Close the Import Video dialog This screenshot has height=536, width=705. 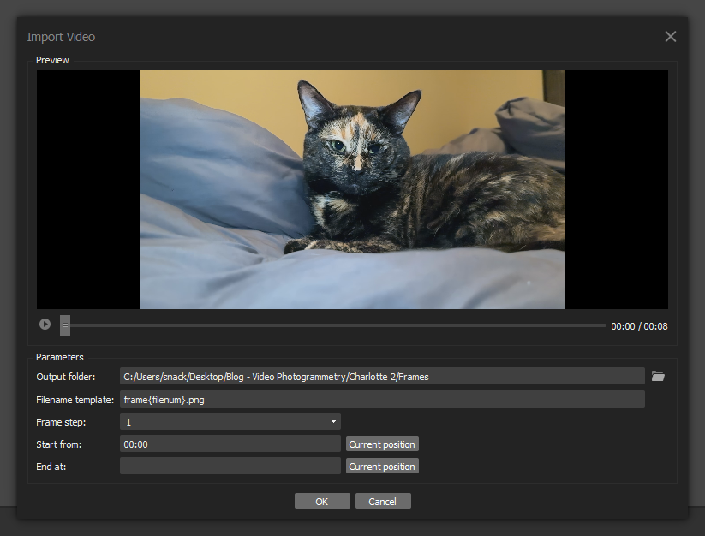(670, 36)
